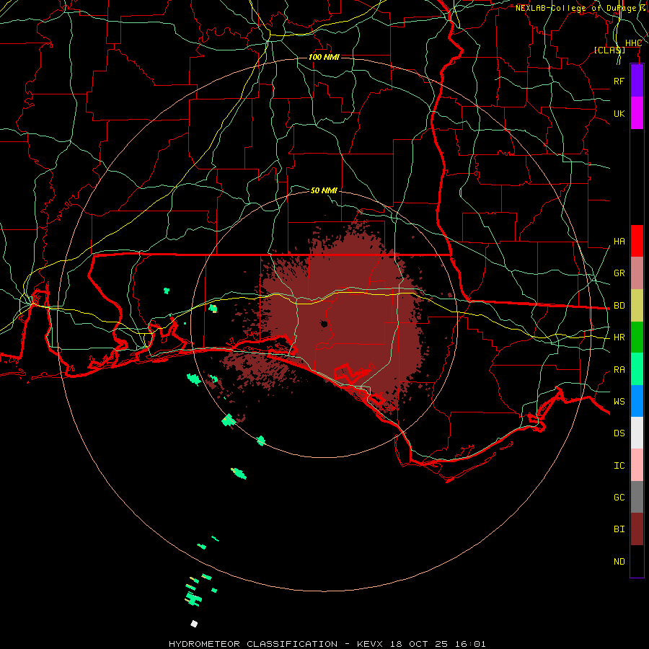
Task: Click the "GR" legend label
Action: pos(619,273)
